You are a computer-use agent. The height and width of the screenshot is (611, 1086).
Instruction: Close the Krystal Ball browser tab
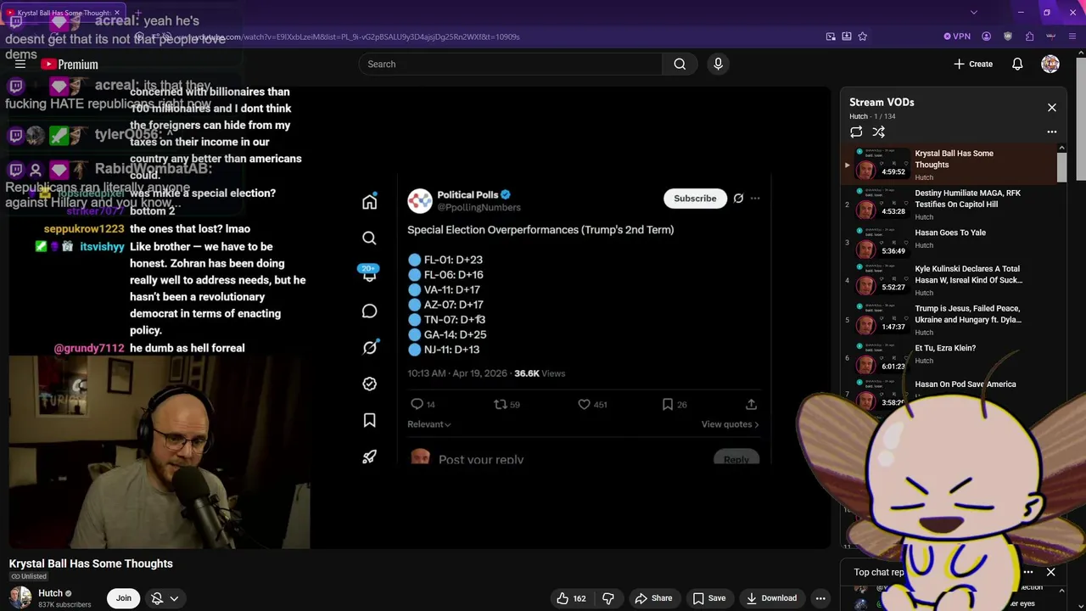click(117, 13)
